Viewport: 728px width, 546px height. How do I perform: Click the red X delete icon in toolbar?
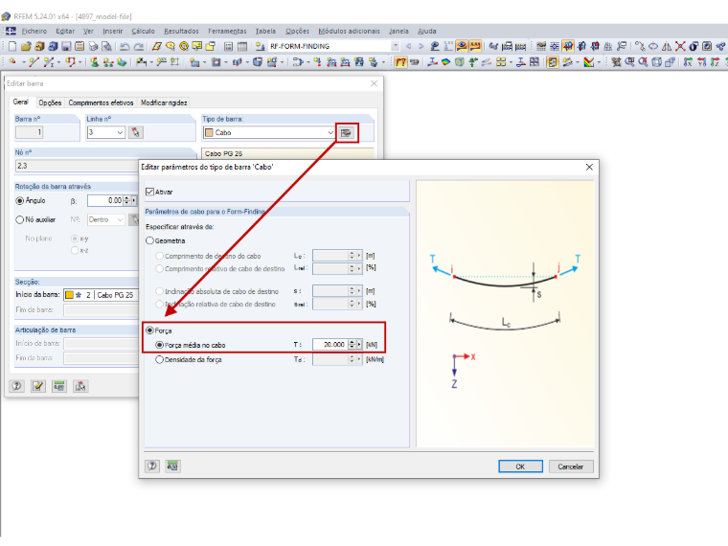(x=680, y=46)
